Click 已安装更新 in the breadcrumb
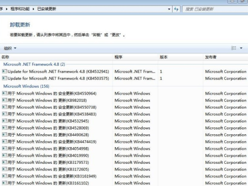Image resolution: width=248 pixels, height=186 pixels. point(47,9)
